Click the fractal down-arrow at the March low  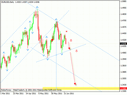pyautogui.click(x=7, y=70)
